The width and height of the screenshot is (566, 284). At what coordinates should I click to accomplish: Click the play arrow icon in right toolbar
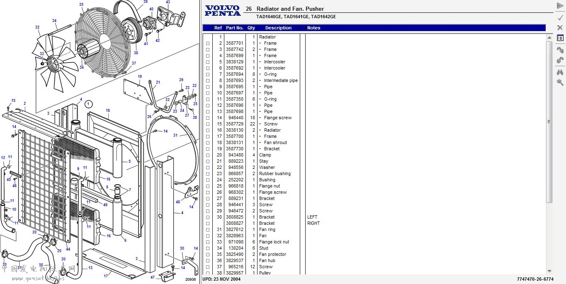coord(560,6)
